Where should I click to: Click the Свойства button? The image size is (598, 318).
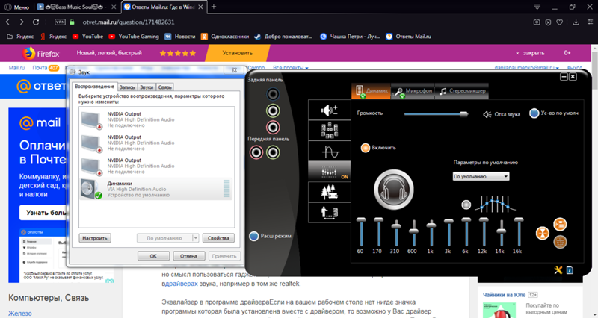[218, 238]
